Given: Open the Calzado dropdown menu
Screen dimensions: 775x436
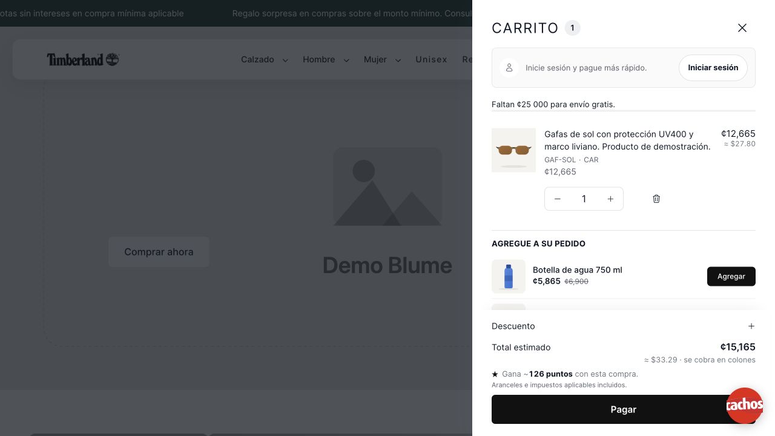Looking at the screenshot, I should pyautogui.click(x=265, y=59).
